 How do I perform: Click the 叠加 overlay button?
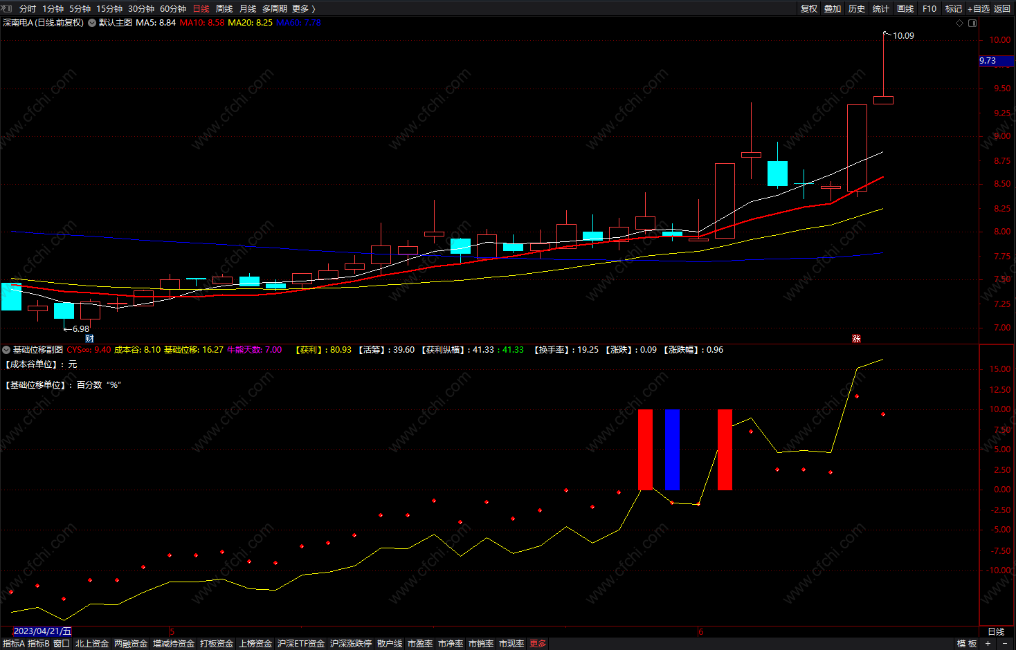point(833,9)
